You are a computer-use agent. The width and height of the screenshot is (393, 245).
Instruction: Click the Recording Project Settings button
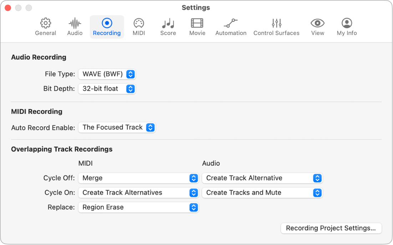click(331, 228)
